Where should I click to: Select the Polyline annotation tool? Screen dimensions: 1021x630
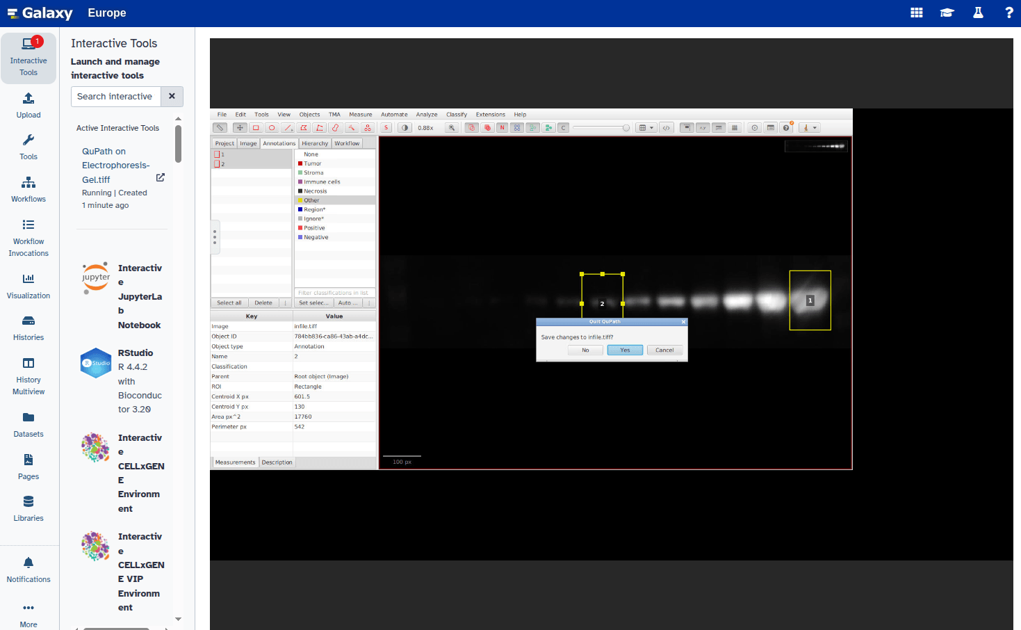(320, 128)
